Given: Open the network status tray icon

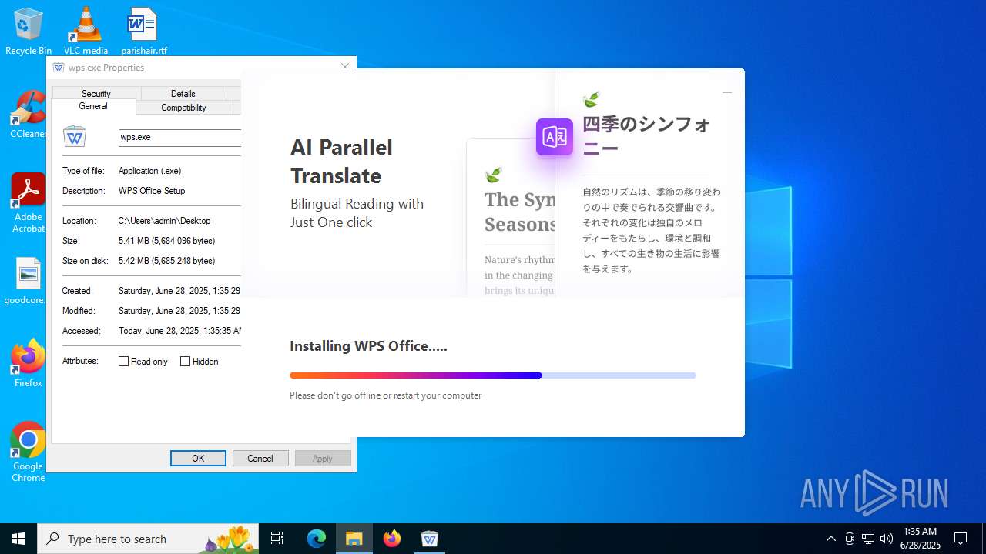Looking at the screenshot, I should coord(868,539).
